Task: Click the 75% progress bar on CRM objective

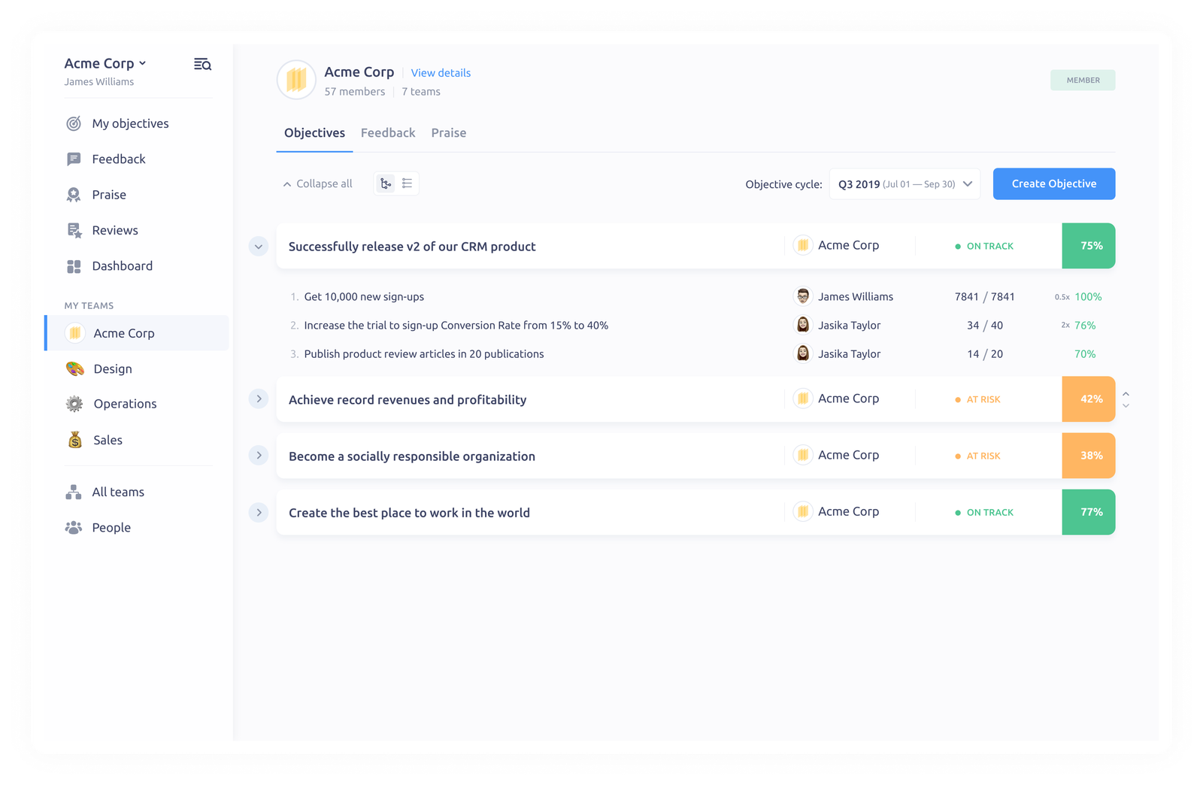Action: [x=1088, y=246]
